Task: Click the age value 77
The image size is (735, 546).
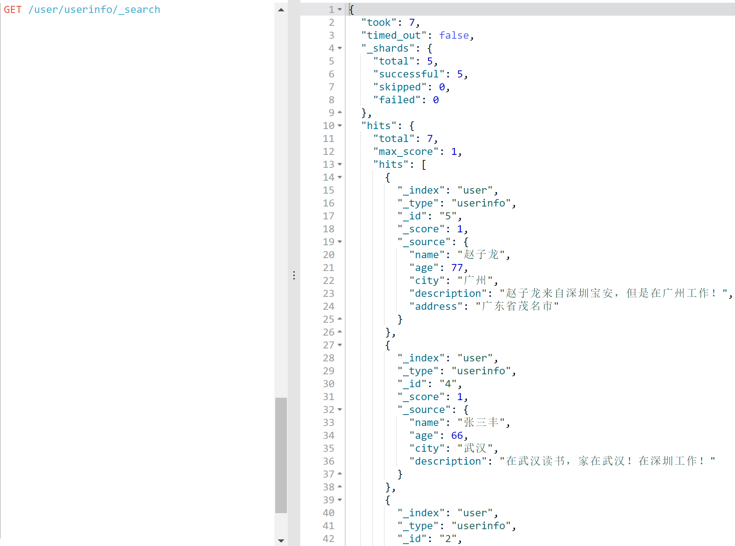Action: (x=457, y=268)
